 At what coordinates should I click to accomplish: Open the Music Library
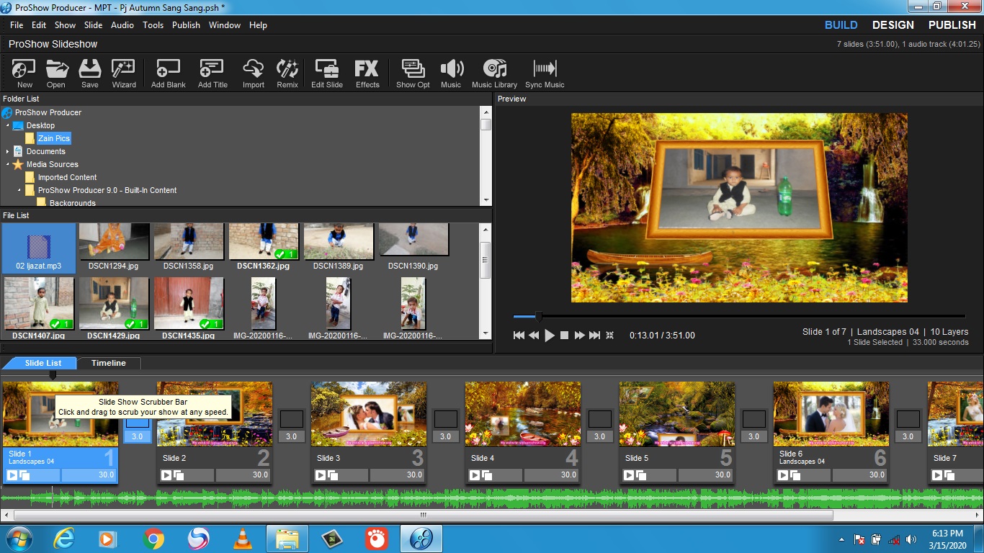pyautogui.click(x=494, y=74)
